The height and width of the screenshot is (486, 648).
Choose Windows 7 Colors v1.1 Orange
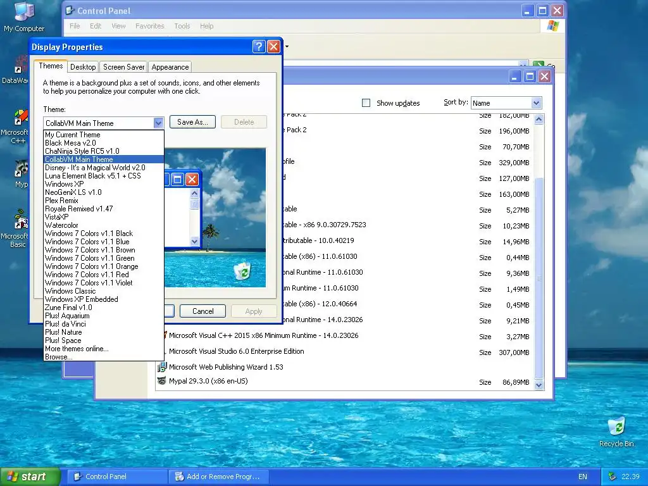(104, 266)
